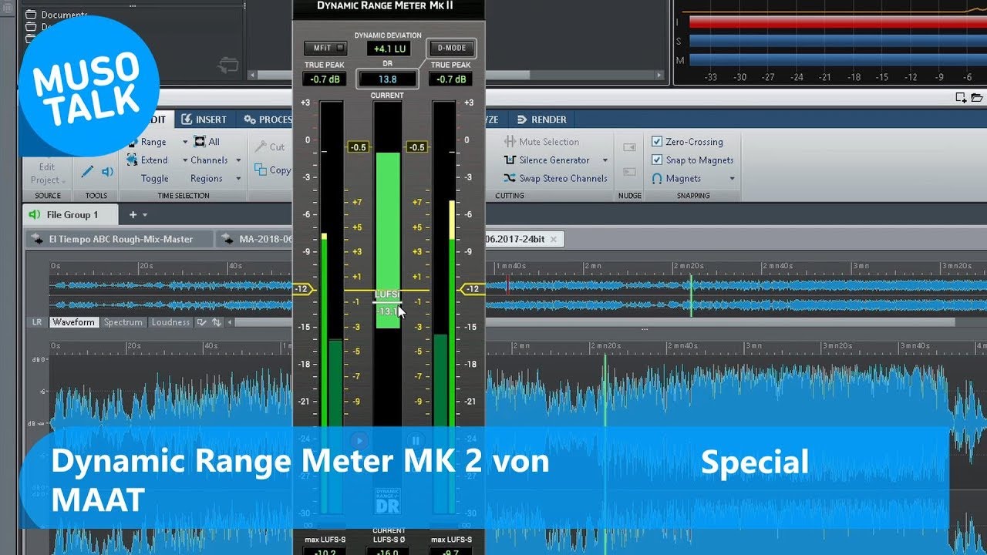
Task: Click the DR logo on the meter
Action: 386,501
